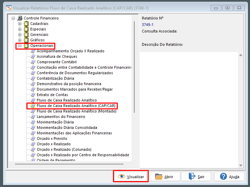Click description scroll up arrow

(x=241, y=55)
